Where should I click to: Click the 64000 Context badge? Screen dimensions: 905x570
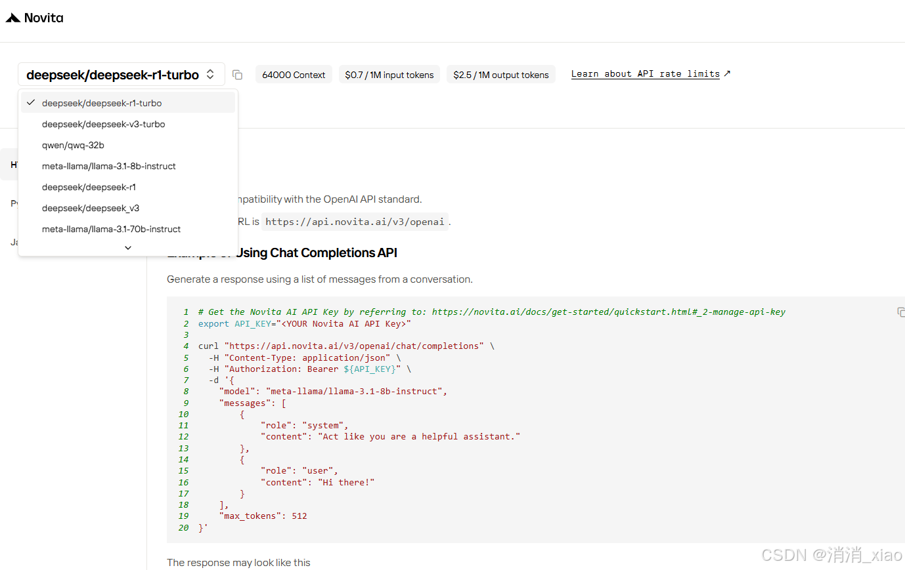click(x=294, y=75)
